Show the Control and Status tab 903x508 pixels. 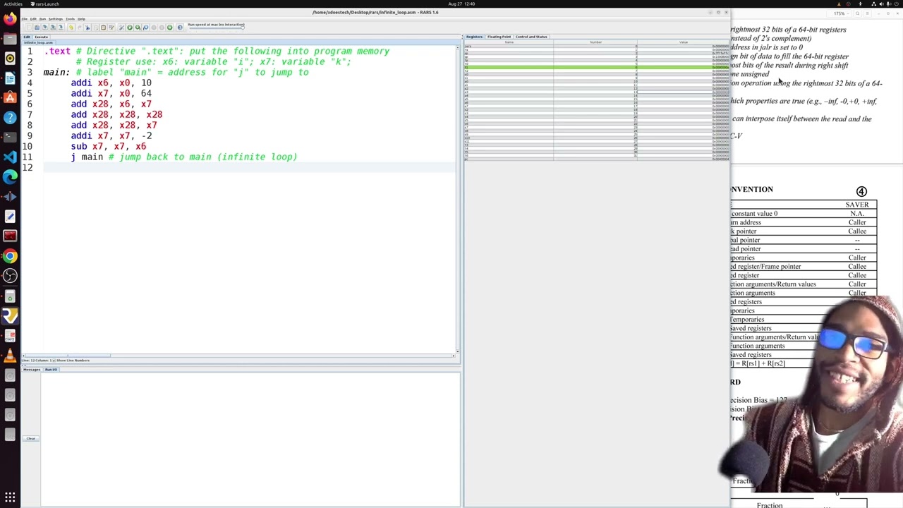(x=531, y=37)
